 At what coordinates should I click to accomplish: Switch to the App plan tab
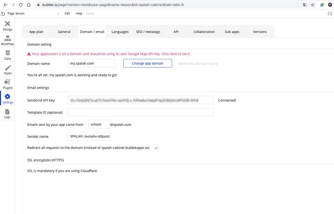36,32
